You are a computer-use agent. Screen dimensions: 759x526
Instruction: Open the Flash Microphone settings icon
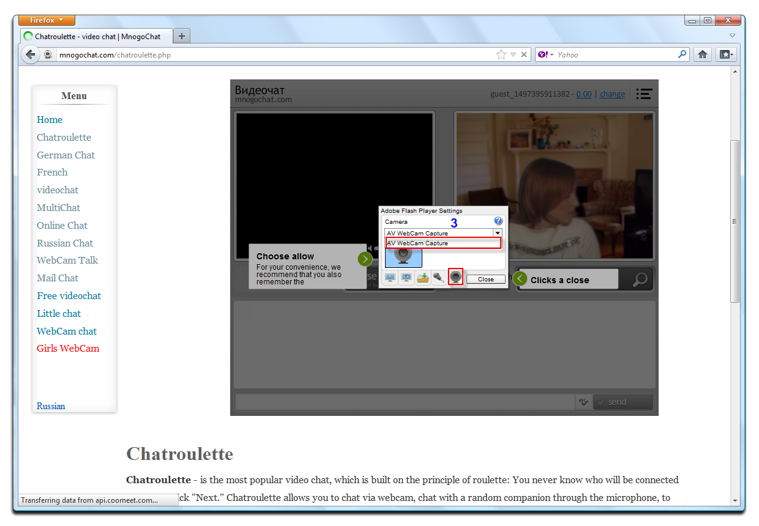tap(439, 278)
